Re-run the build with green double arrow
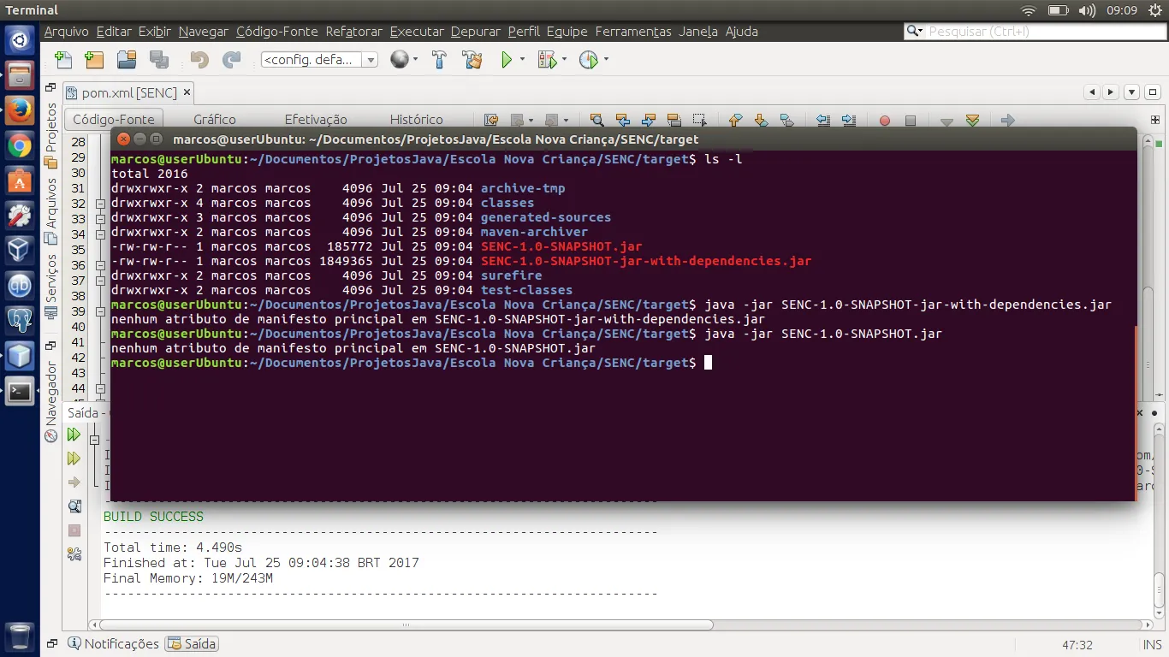This screenshot has height=657, width=1169. (74, 435)
